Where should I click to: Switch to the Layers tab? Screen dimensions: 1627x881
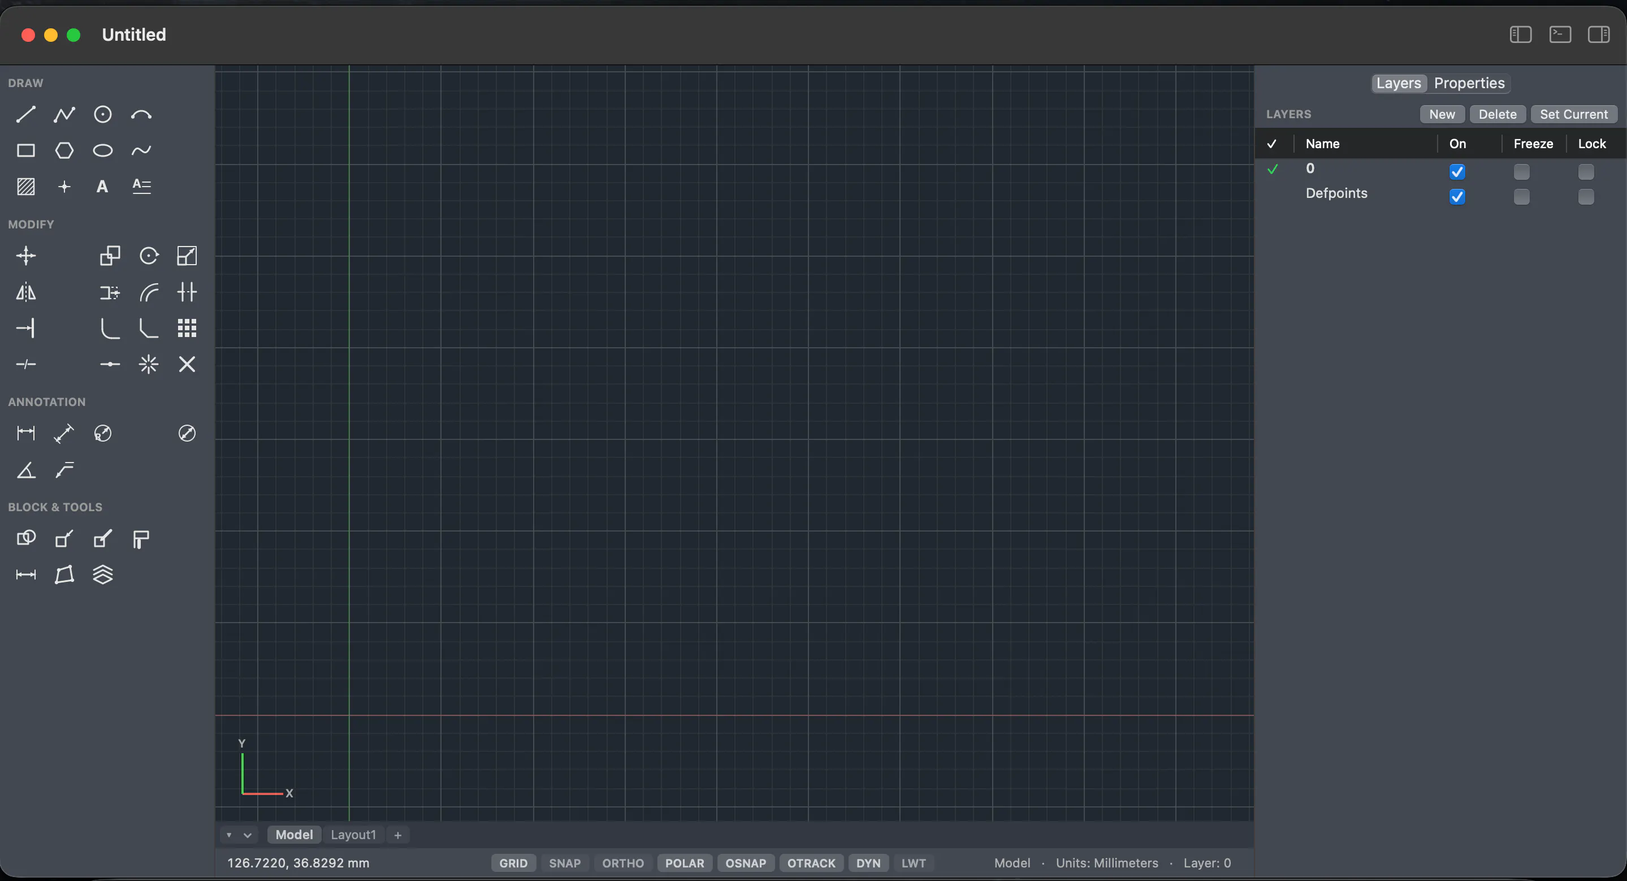1399,83
